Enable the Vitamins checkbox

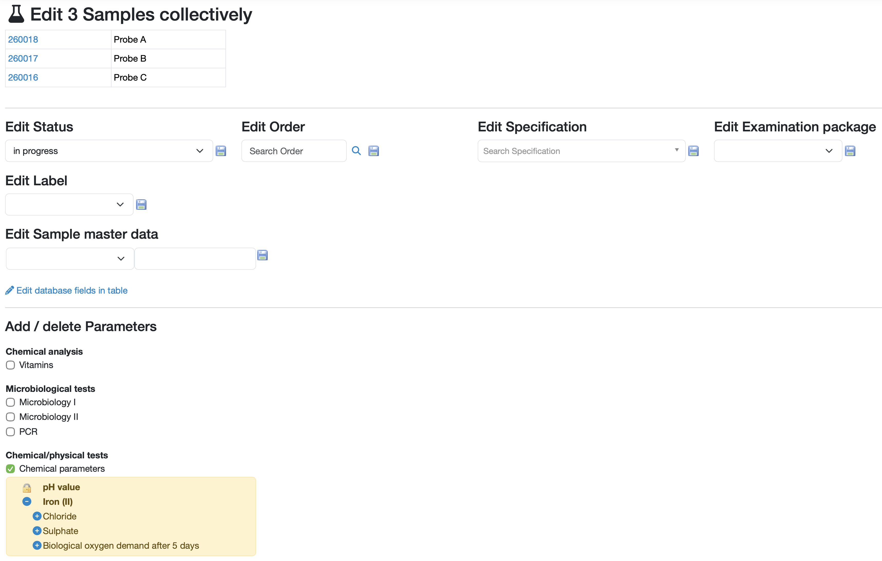[11, 365]
